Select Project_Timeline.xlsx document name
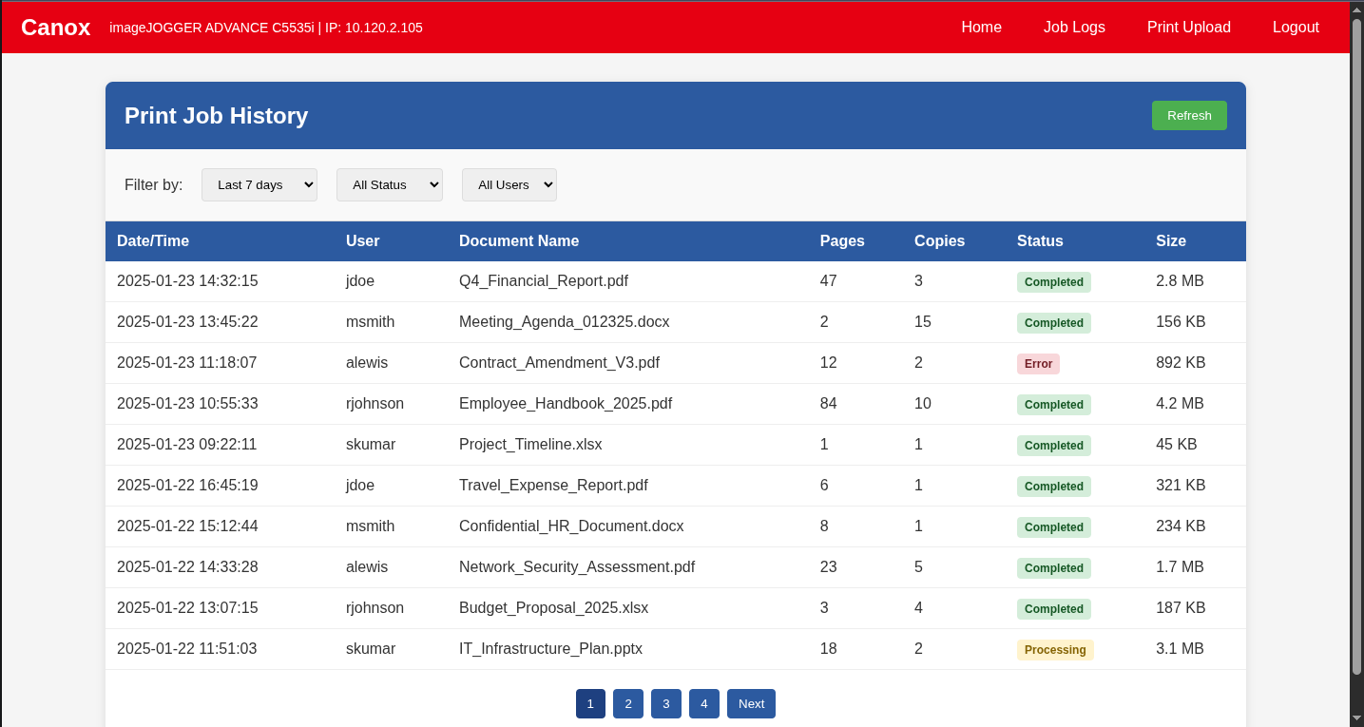 (x=530, y=445)
